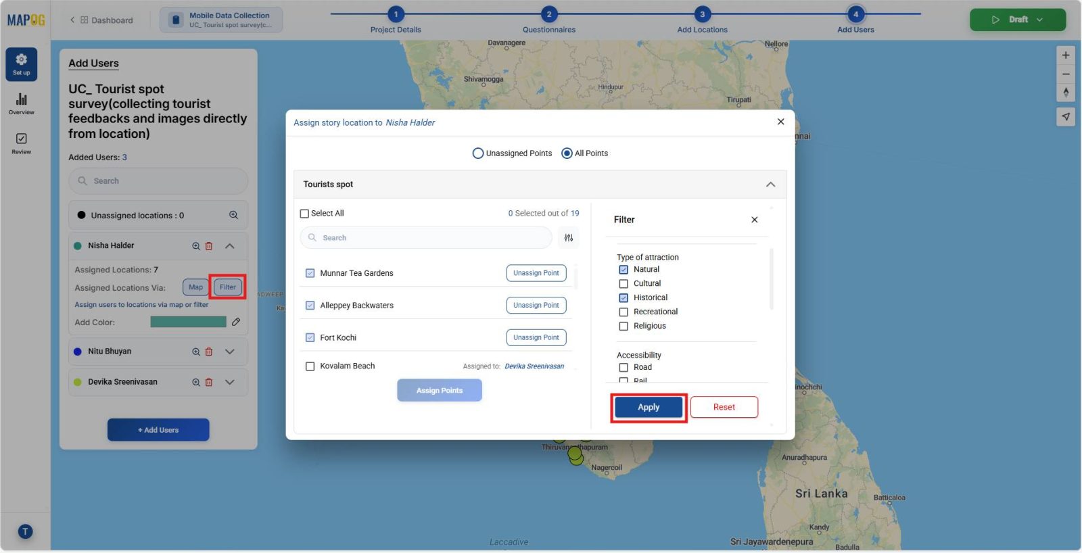This screenshot has width=1082, height=553.
Task: Close the Filter panel
Action: pos(755,220)
